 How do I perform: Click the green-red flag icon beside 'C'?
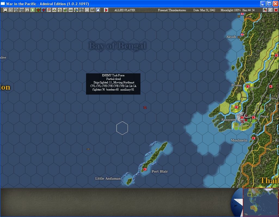(x=265, y=10)
